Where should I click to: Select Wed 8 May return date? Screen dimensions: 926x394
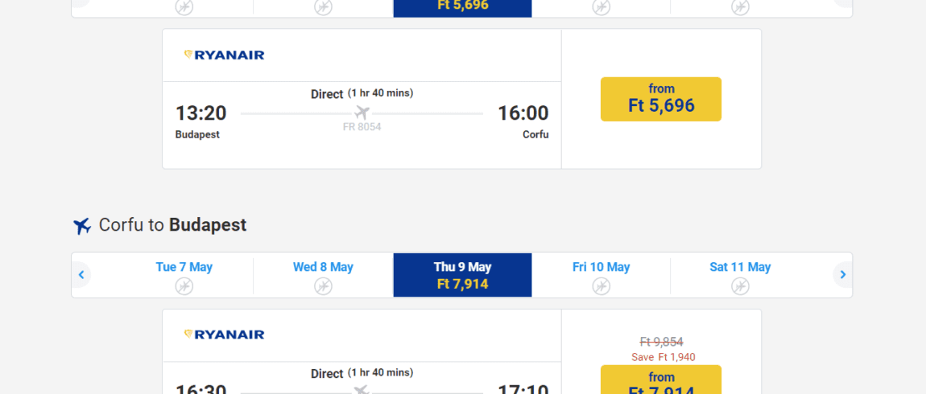[x=323, y=275]
